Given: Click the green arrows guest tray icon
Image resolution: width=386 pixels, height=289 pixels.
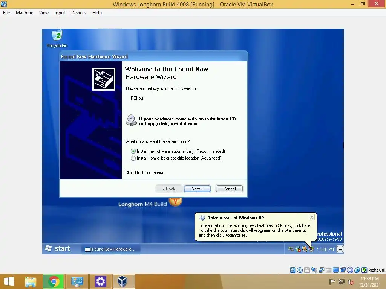Looking at the screenshot, I should click(x=291, y=249).
